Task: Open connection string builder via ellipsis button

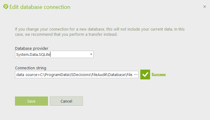Action: [x=136, y=75]
